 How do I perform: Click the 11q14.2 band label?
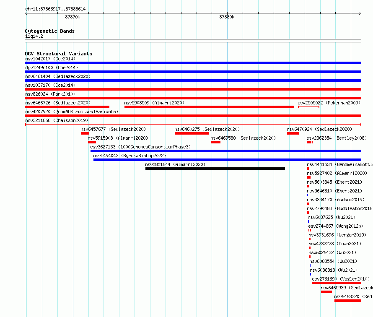(x=34, y=36)
